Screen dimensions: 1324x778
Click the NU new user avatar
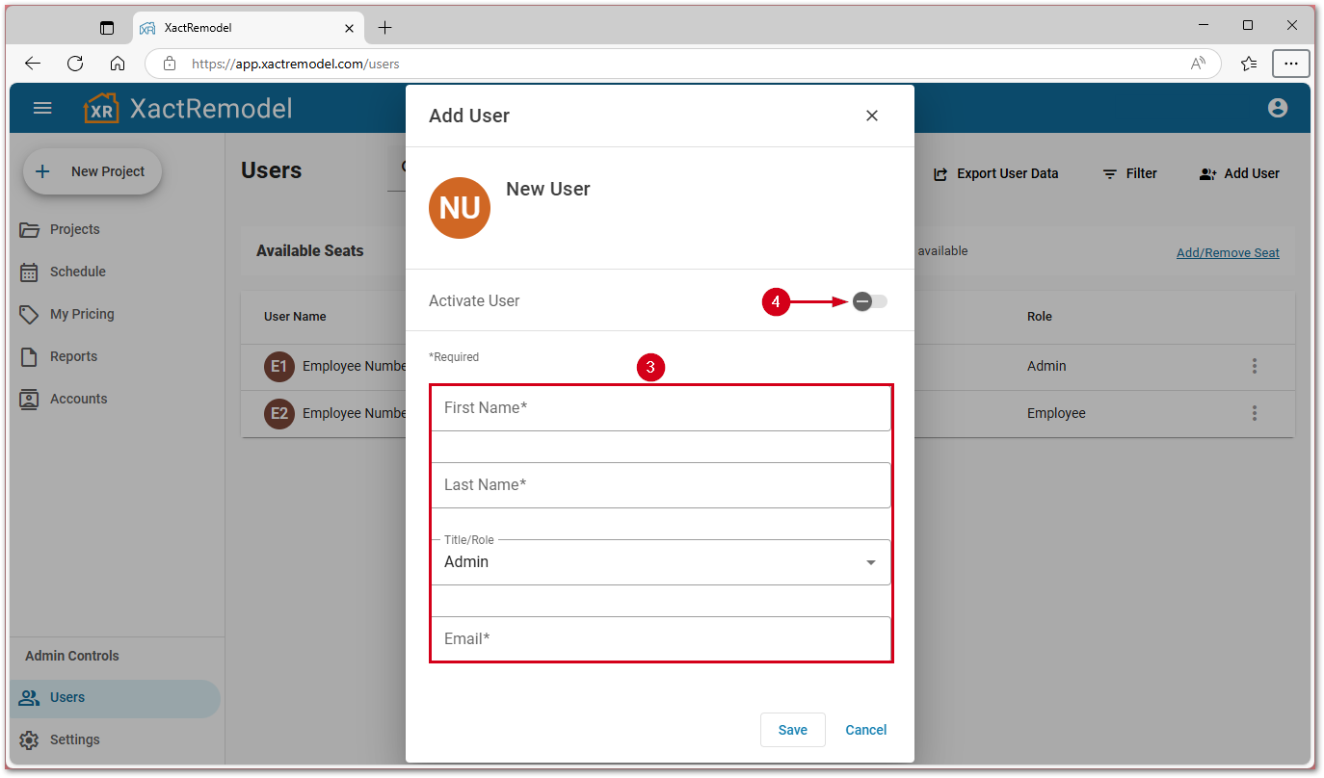point(460,208)
